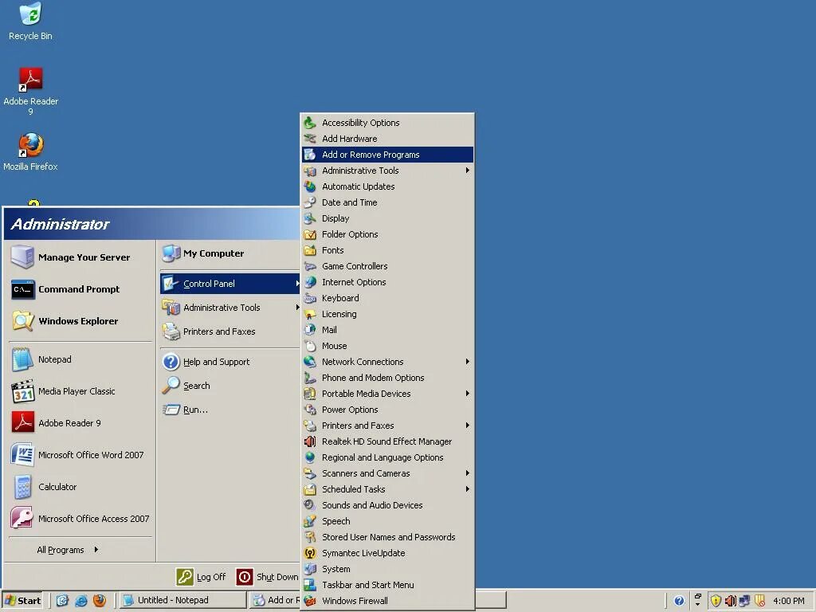
Task: Expand Printers and Faxes in Control Panel list
Action: [x=388, y=426]
